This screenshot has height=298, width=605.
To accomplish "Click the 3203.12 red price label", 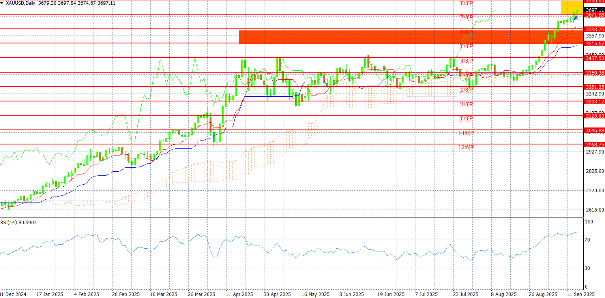I will tap(594, 101).
